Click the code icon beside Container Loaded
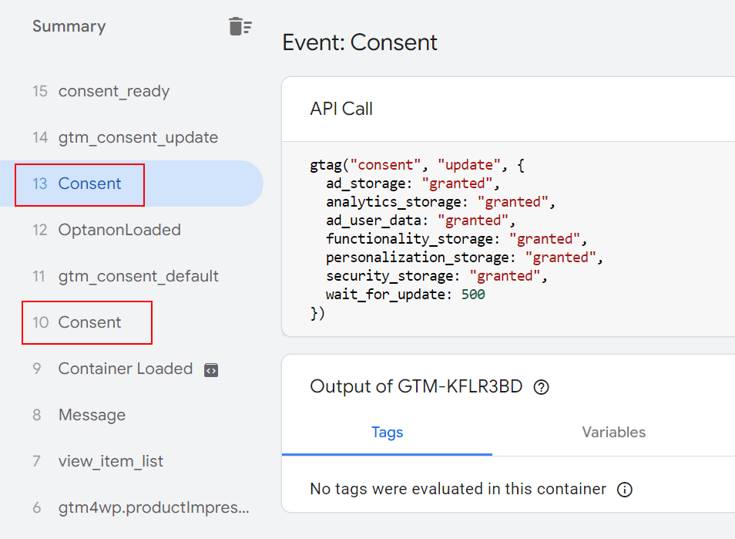This screenshot has width=735, height=539. pos(211,369)
